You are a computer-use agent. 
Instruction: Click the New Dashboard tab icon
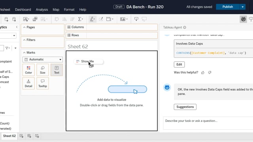coord(29,136)
